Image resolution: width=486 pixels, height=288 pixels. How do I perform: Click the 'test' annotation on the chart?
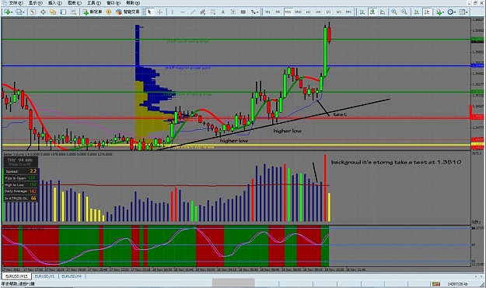[340, 114]
